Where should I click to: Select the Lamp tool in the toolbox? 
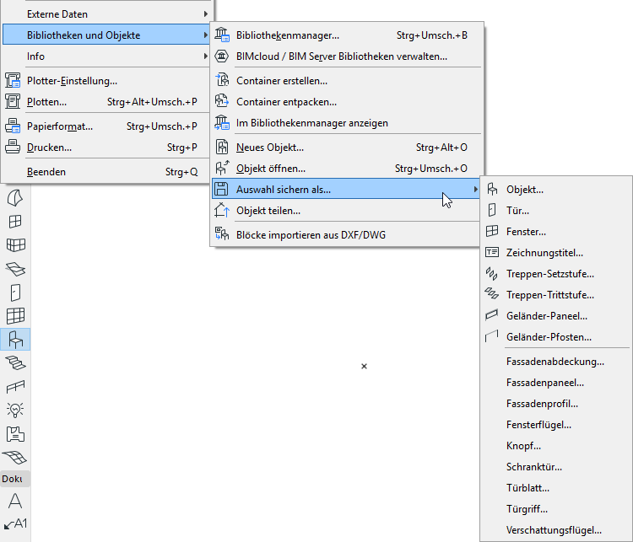pyautogui.click(x=15, y=410)
